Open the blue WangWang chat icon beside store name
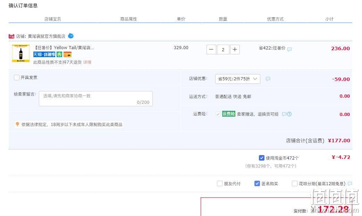Image resolution: width=362 pixels, height=216 pixels. [x=71, y=36]
